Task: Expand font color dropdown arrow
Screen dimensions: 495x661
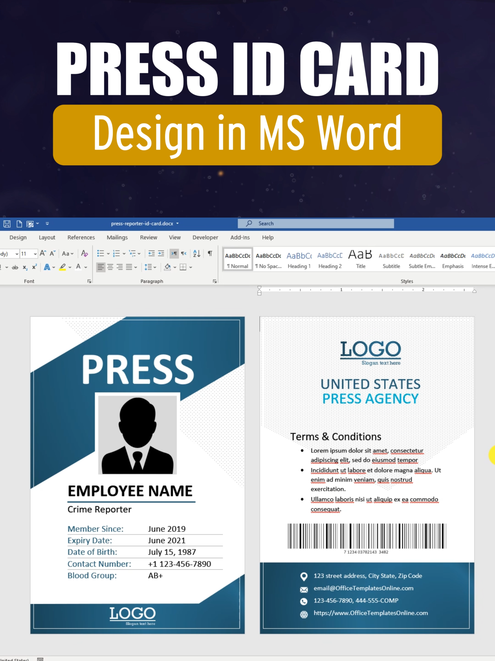Action: tap(86, 267)
